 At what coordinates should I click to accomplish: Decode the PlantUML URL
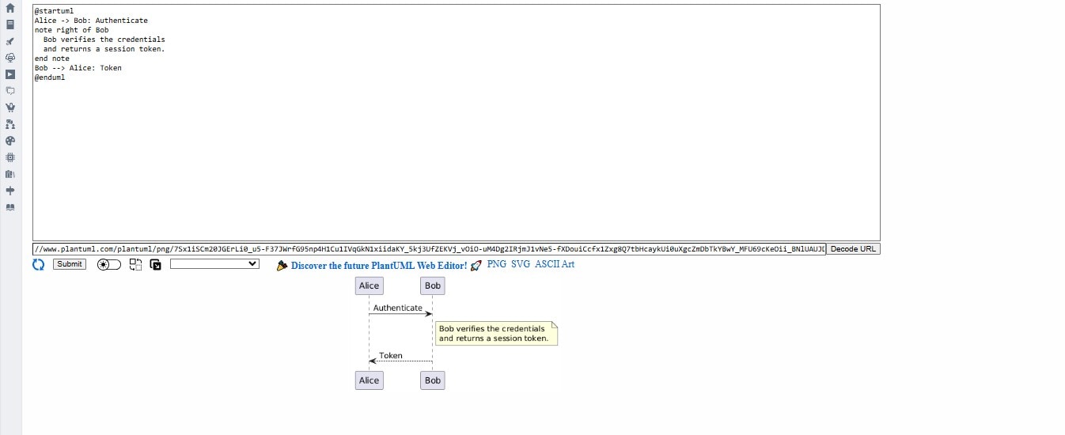point(853,248)
